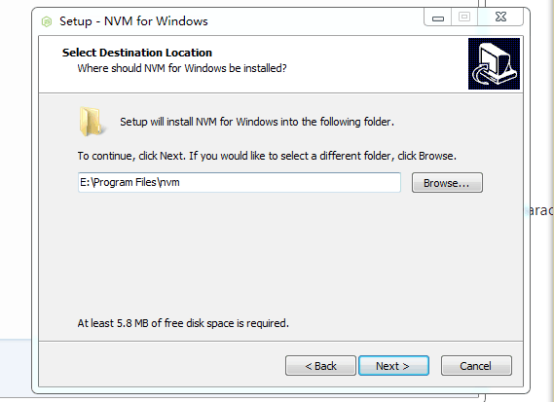The width and height of the screenshot is (554, 402).
Task: Click the empty gray area below path field
Action: [x=280, y=254]
